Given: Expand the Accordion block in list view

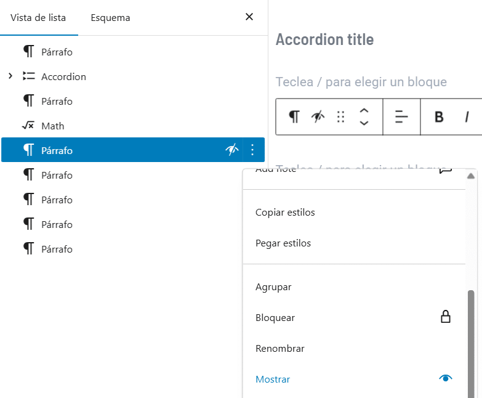Looking at the screenshot, I should (10, 76).
